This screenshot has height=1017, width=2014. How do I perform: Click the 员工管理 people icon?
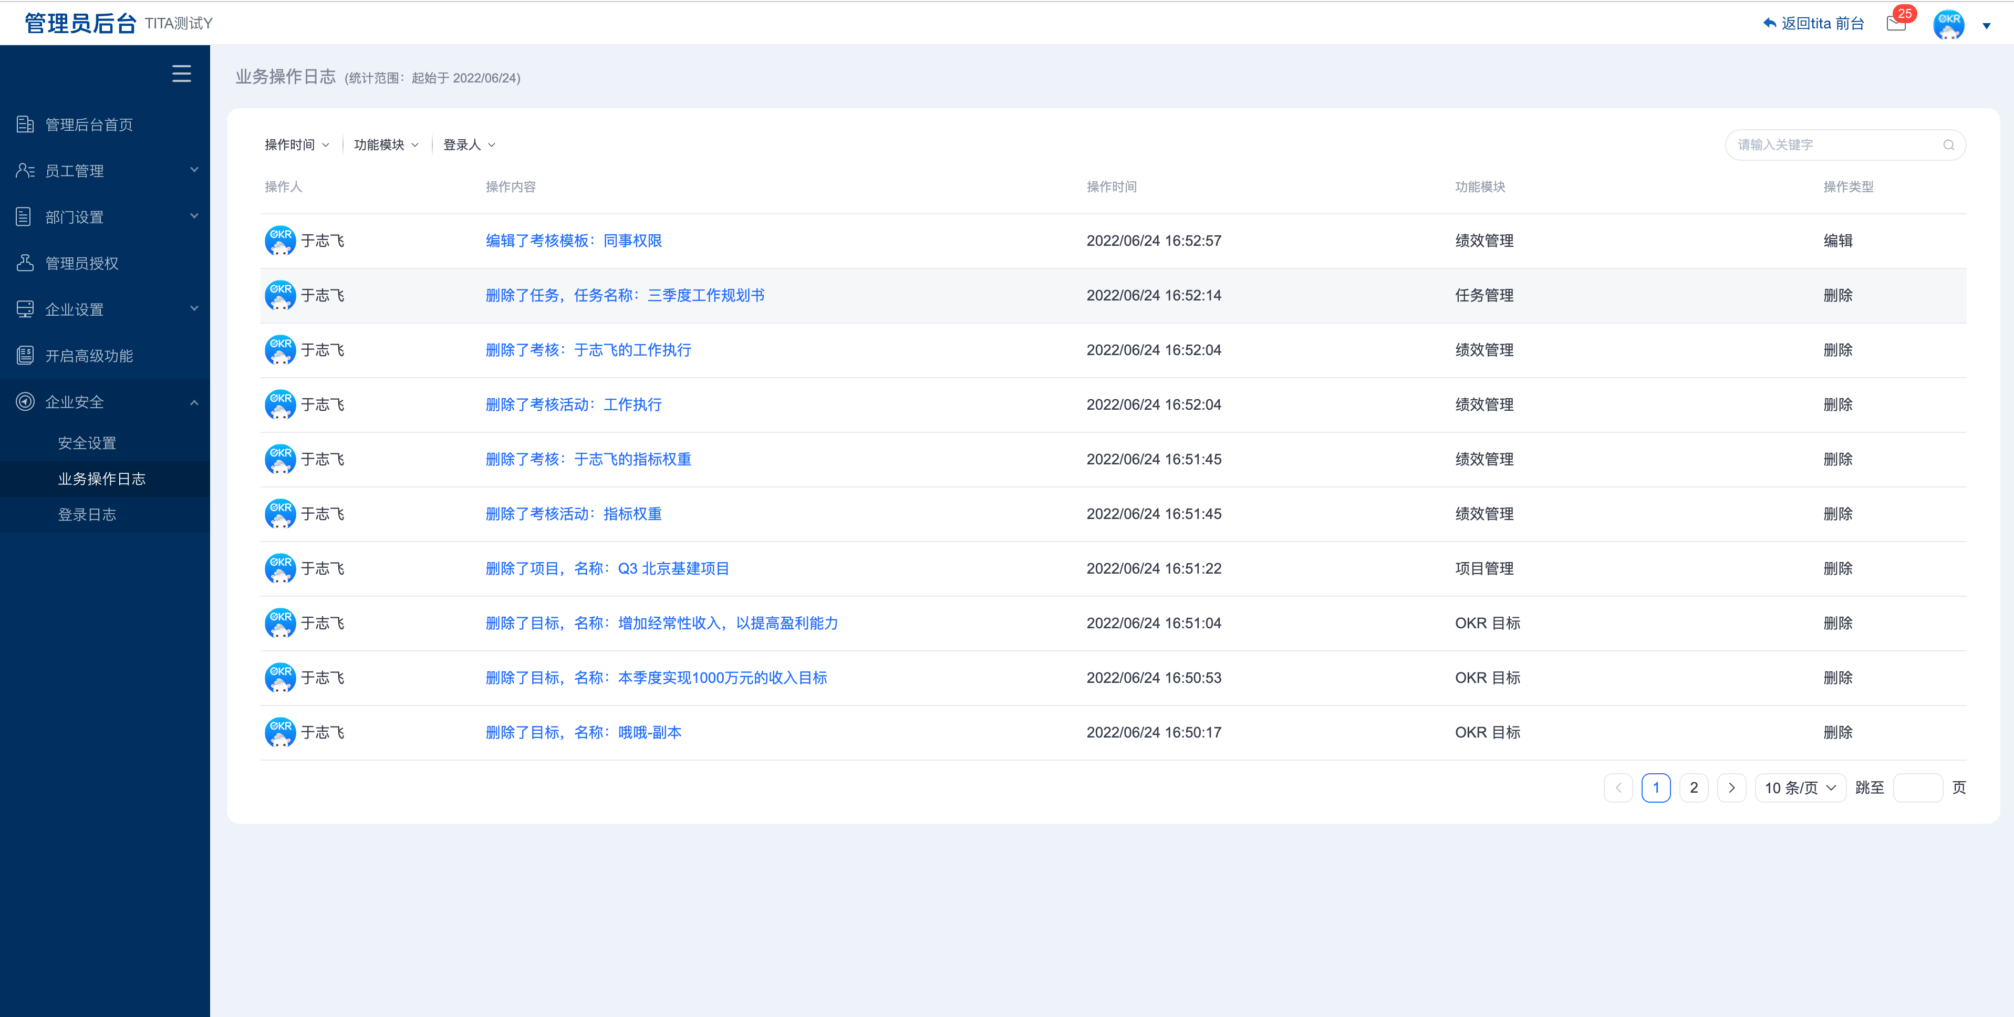tap(25, 170)
